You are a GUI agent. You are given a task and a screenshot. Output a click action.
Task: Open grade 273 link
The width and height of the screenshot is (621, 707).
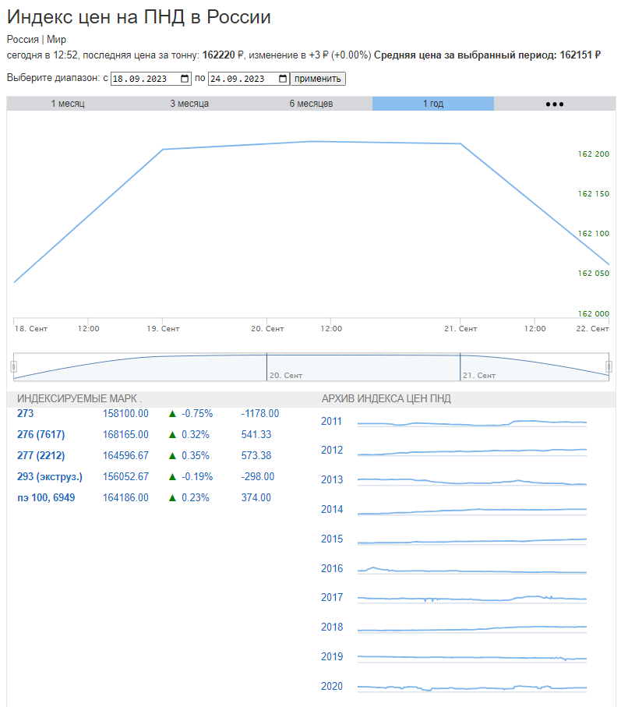click(x=25, y=413)
